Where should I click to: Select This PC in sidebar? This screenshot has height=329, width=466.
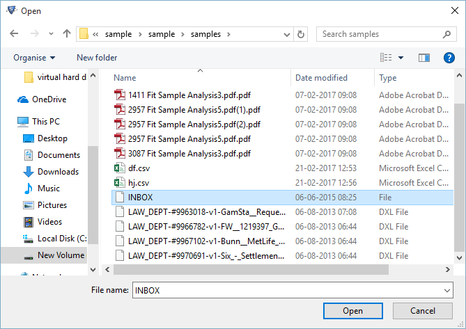(x=38, y=122)
